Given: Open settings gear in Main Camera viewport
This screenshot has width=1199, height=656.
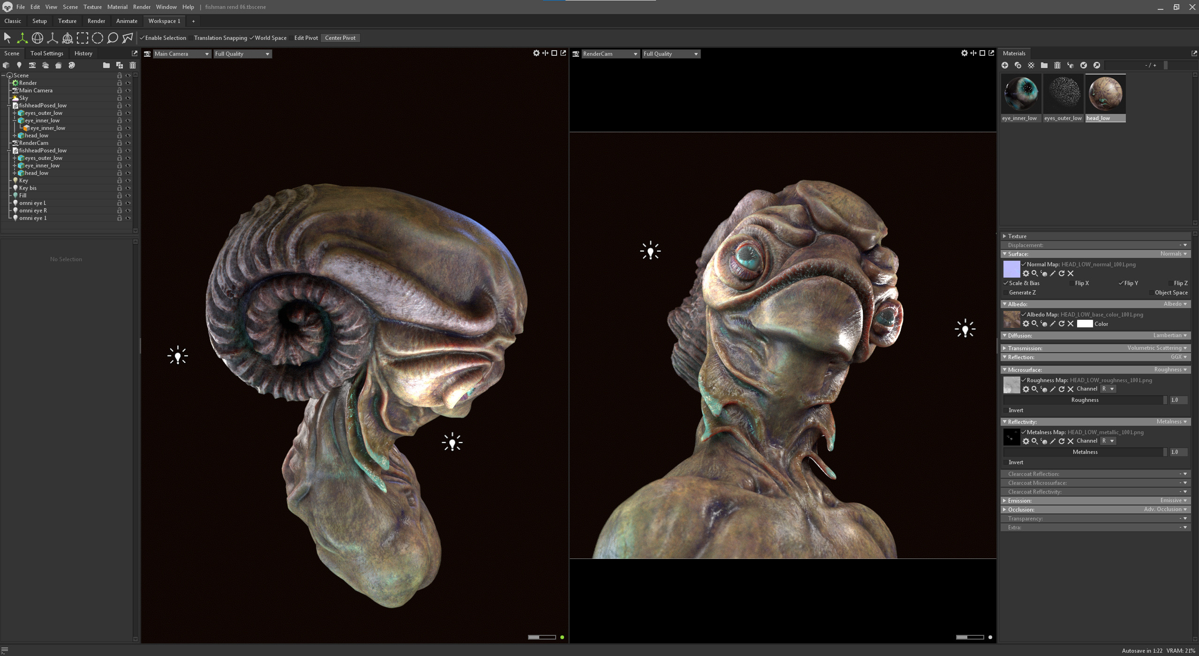Looking at the screenshot, I should point(536,53).
